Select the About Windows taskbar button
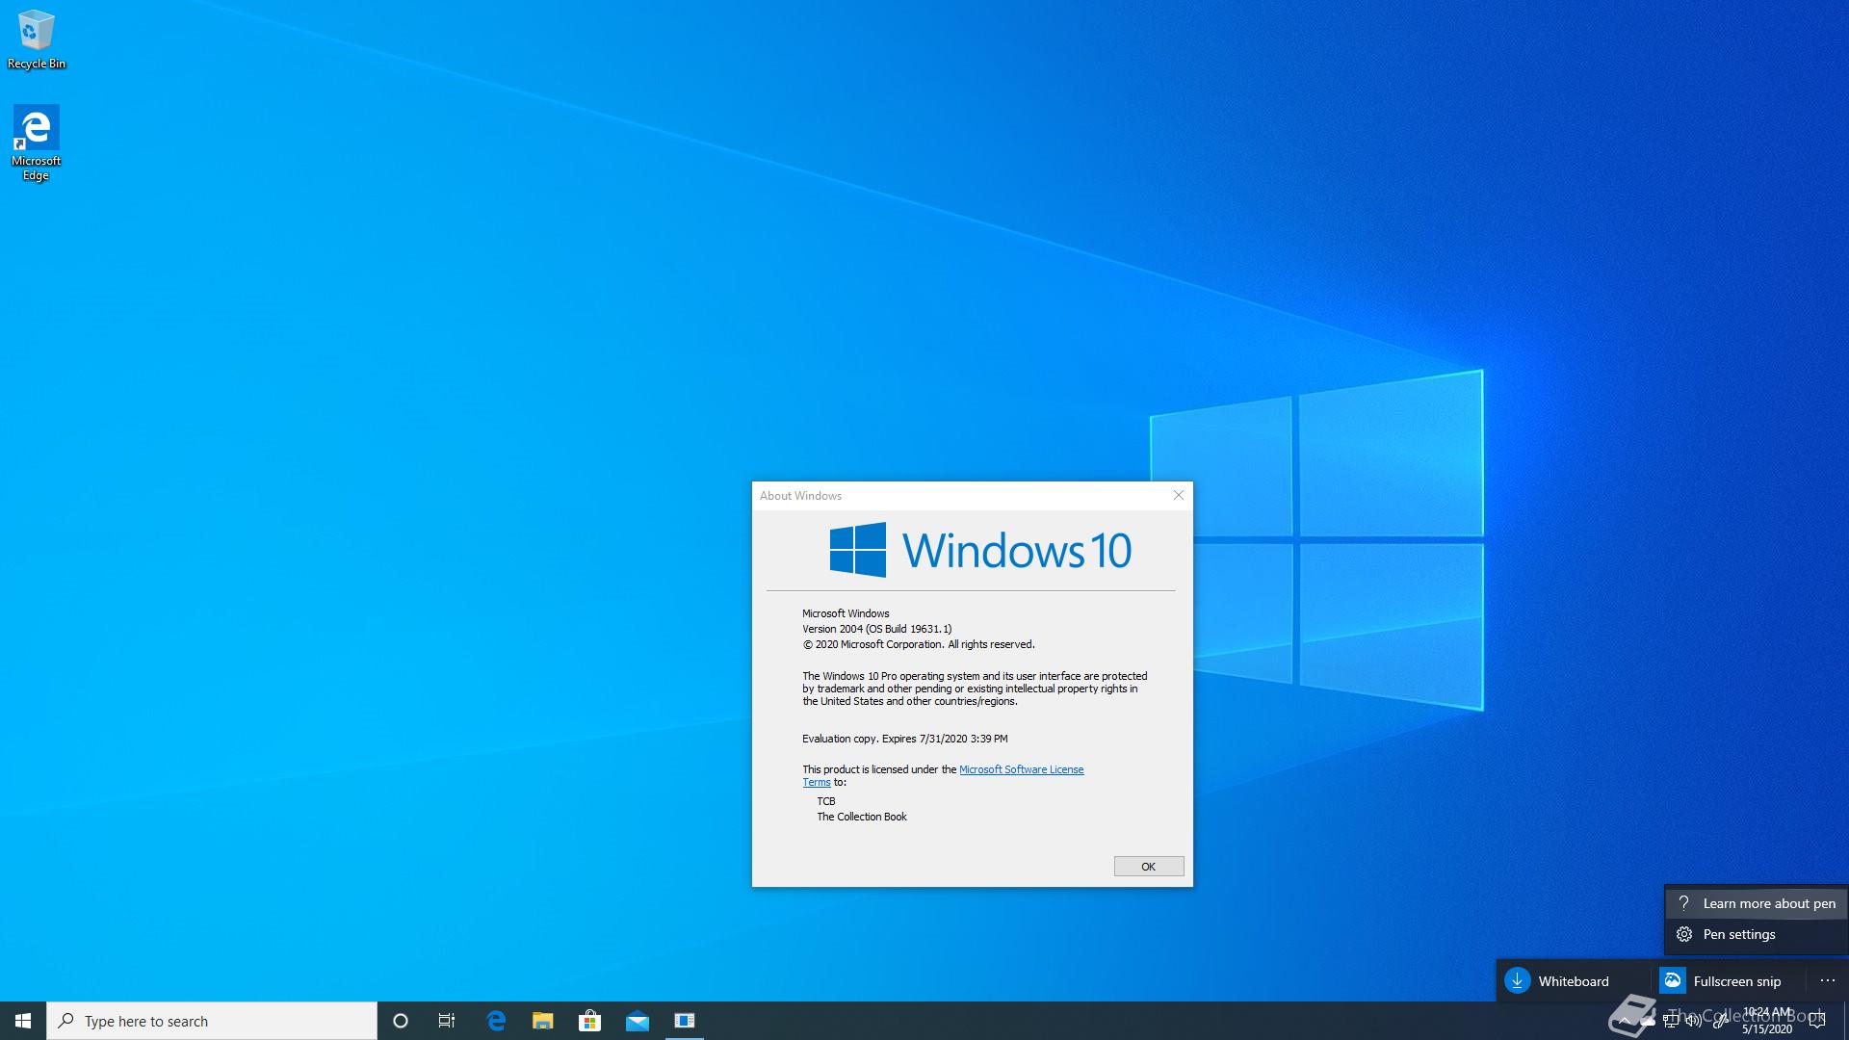This screenshot has height=1040, width=1849. click(685, 1021)
